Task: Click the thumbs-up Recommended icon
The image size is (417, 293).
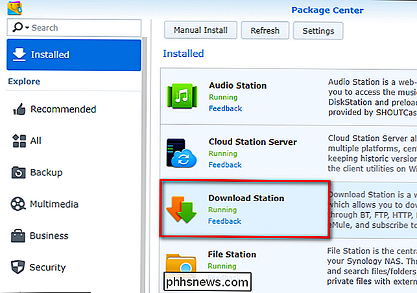Action: (x=19, y=109)
